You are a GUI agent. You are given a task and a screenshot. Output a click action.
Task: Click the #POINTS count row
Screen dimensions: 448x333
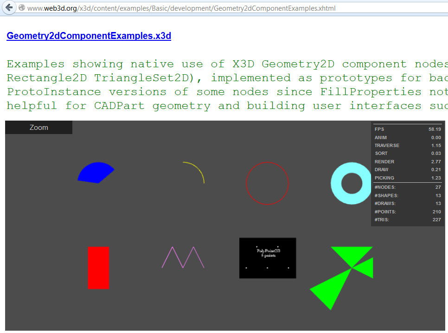pos(407,212)
